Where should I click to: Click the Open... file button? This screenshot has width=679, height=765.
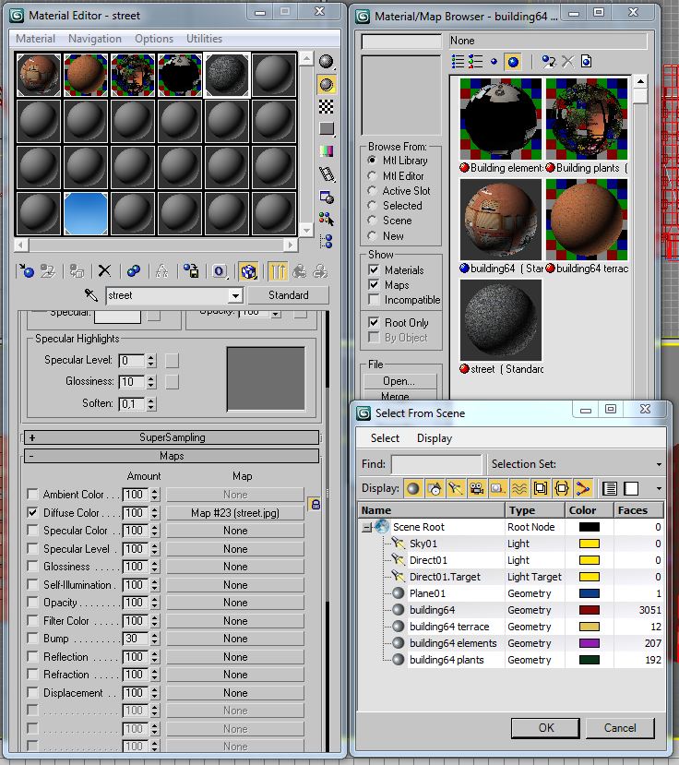pos(399,380)
